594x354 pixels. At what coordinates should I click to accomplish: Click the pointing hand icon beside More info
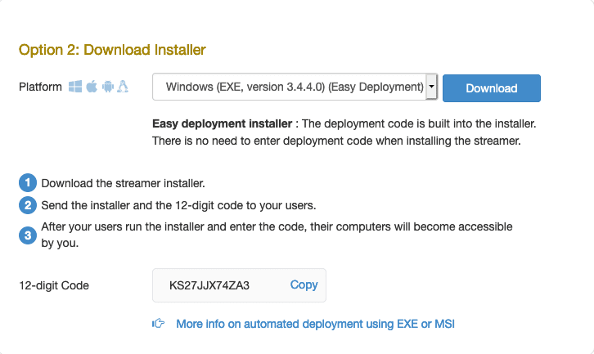pyautogui.click(x=159, y=324)
